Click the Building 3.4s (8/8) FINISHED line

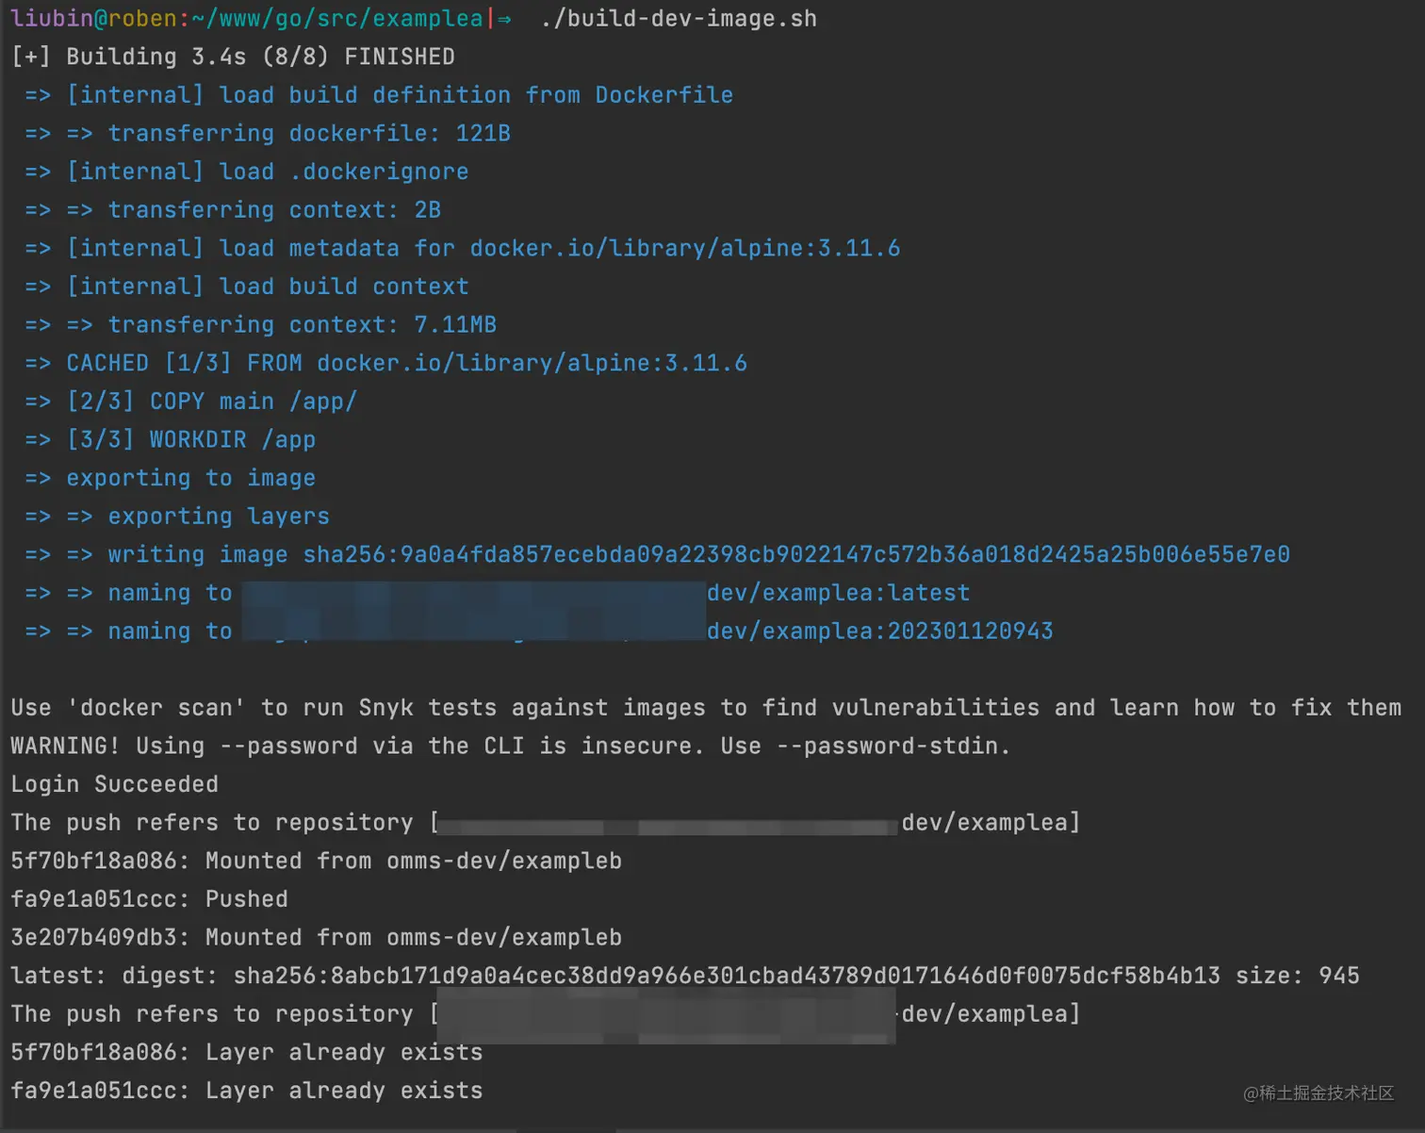(233, 57)
